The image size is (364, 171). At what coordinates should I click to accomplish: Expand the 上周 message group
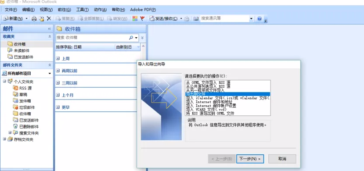(x=58, y=59)
